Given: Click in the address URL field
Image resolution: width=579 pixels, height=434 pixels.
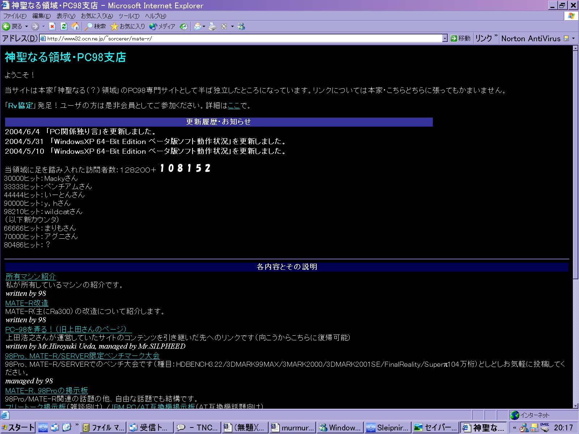Looking at the screenshot, I should tap(242, 38).
